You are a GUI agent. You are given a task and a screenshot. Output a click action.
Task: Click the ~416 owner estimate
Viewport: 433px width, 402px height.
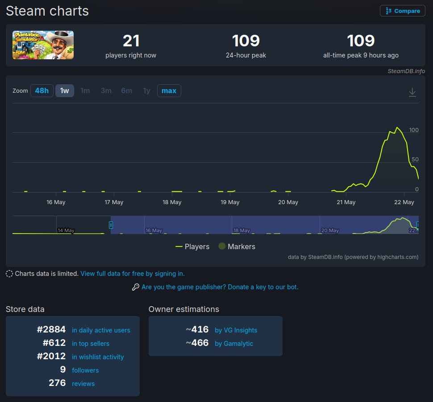click(x=197, y=329)
